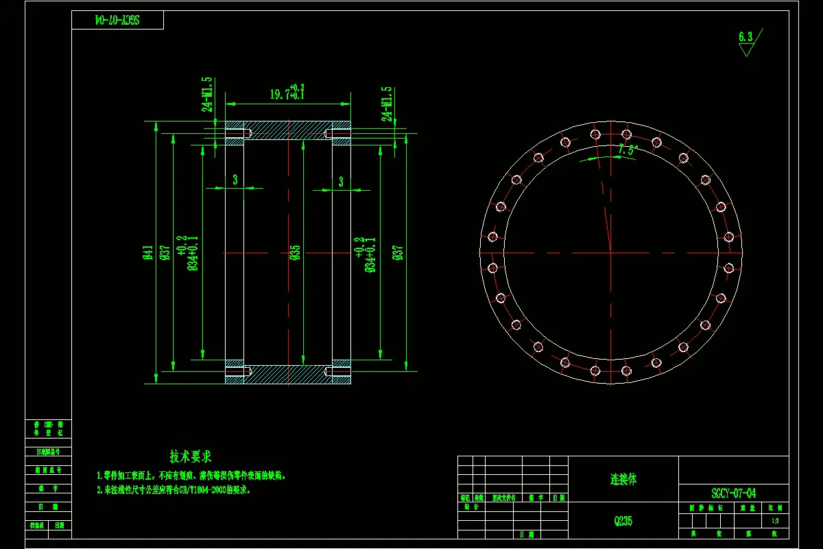
Task: Select the drawing number SGCY-07-04 in the title block
Action: pos(734,493)
